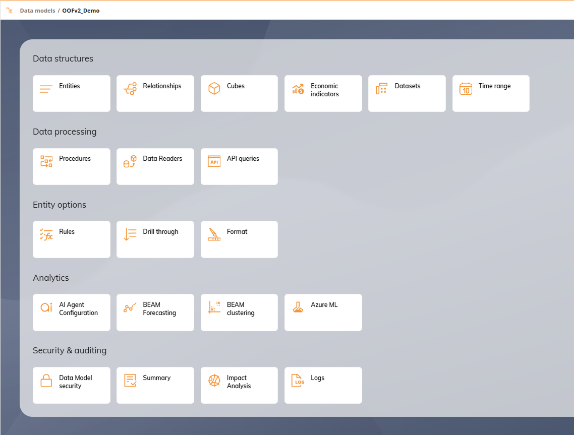Click the API queries window icon

point(214,161)
